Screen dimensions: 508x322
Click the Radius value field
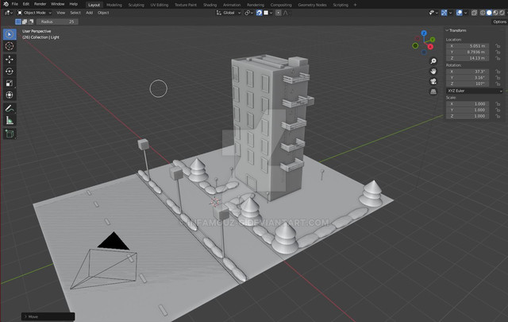pyautogui.click(x=59, y=21)
